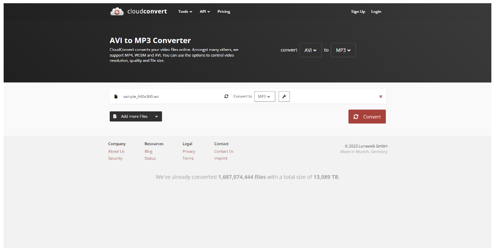Click the Legal footer heading
Viewport: 495px width, 249px height.
(187, 144)
